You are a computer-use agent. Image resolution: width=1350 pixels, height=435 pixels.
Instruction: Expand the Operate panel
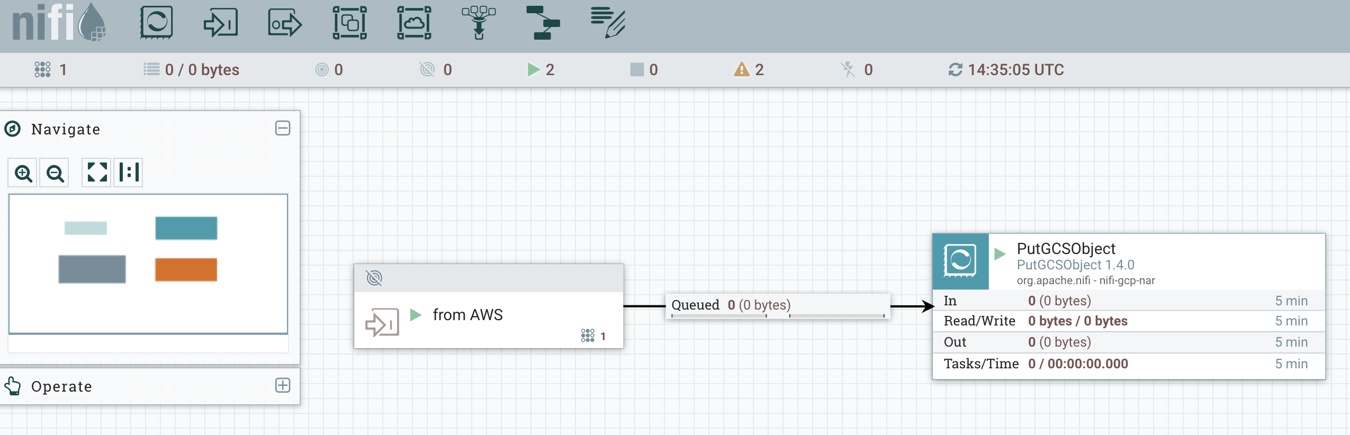pos(283,385)
